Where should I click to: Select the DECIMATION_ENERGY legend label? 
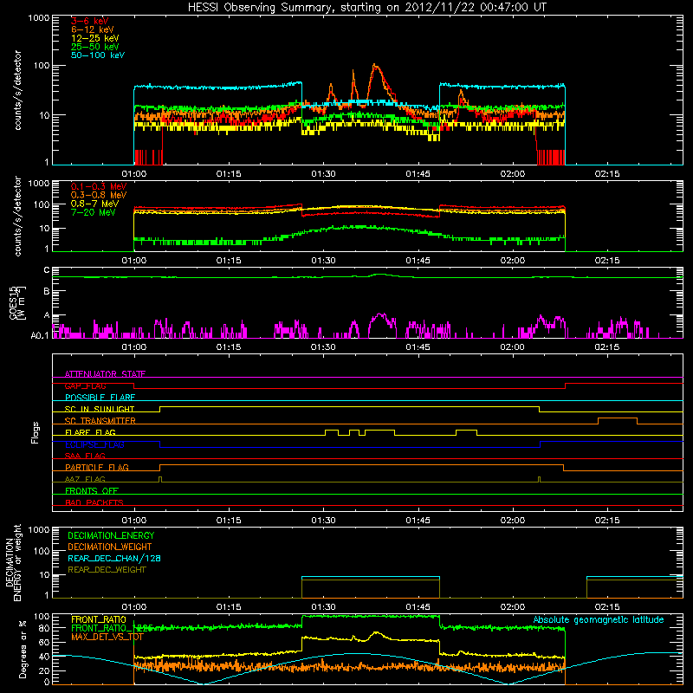(111, 535)
